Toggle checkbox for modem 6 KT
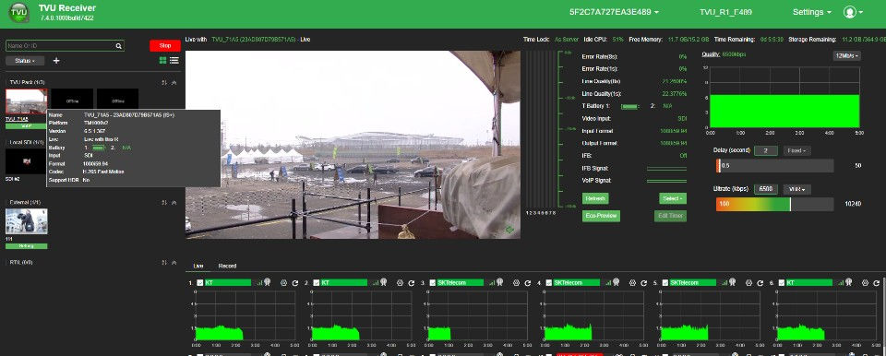This screenshot has height=356, width=886. point(782,282)
